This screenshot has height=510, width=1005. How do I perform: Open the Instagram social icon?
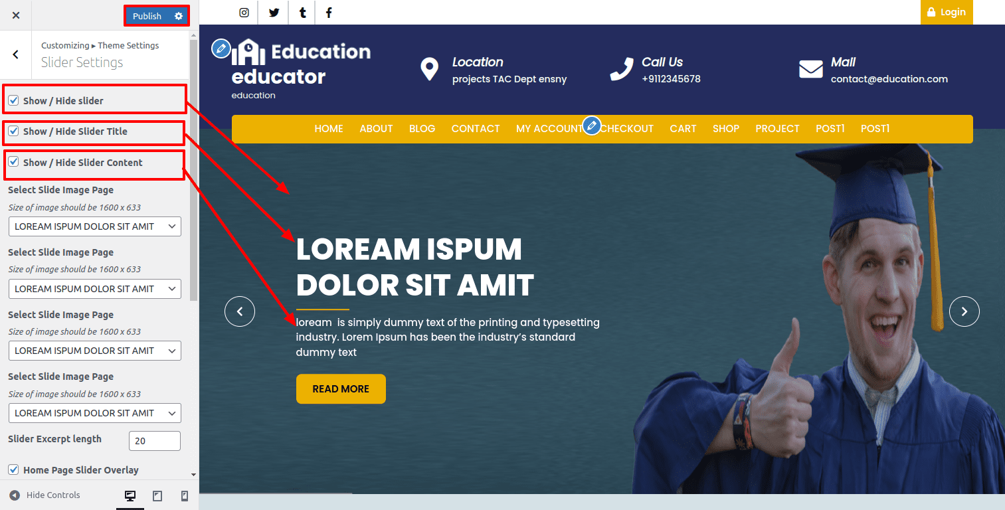(244, 13)
